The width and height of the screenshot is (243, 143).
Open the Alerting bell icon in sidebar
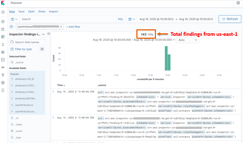pyautogui.click(x=3, y=45)
